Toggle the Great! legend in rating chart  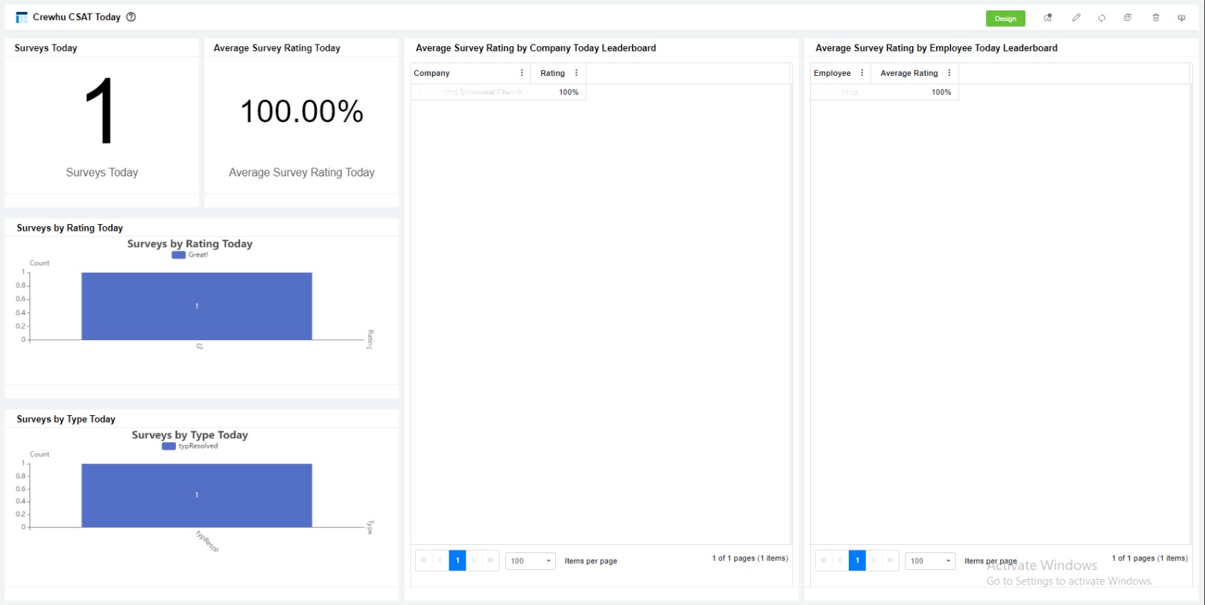click(190, 255)
